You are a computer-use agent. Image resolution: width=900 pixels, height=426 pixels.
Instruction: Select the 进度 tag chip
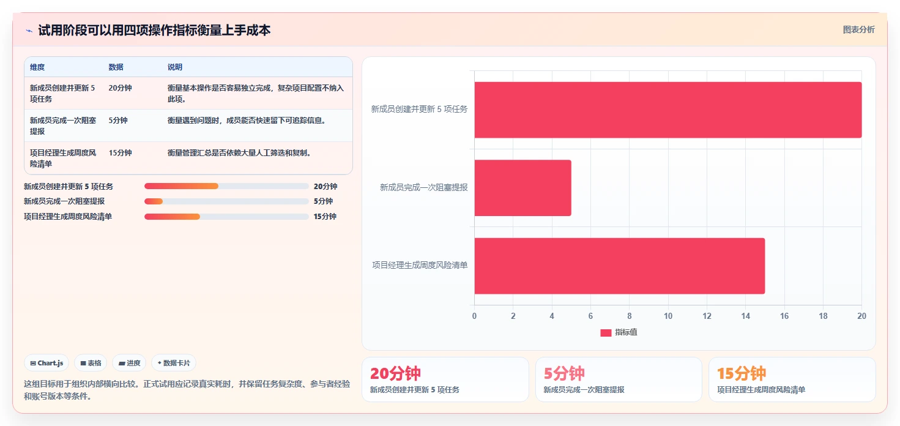(x=129, y=363)
